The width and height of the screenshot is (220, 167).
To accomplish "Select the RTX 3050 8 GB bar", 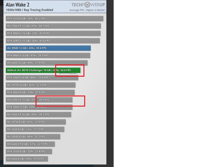I will [29, 151].
